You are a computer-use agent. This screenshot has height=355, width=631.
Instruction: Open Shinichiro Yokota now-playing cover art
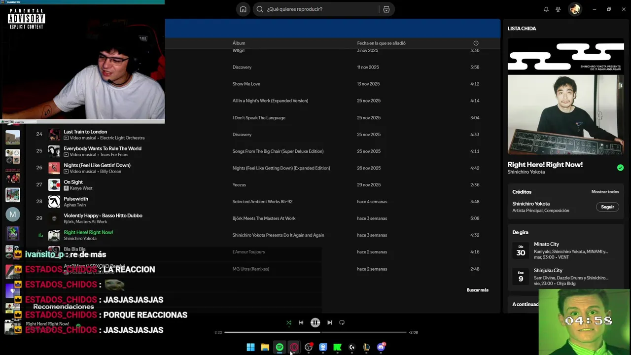pyautogui.click(x=565, y=97)
